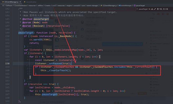This screenshot has height=104, width=173.
Task: Open the Software breadcrumb folder
Action: [x=9, y=6]
